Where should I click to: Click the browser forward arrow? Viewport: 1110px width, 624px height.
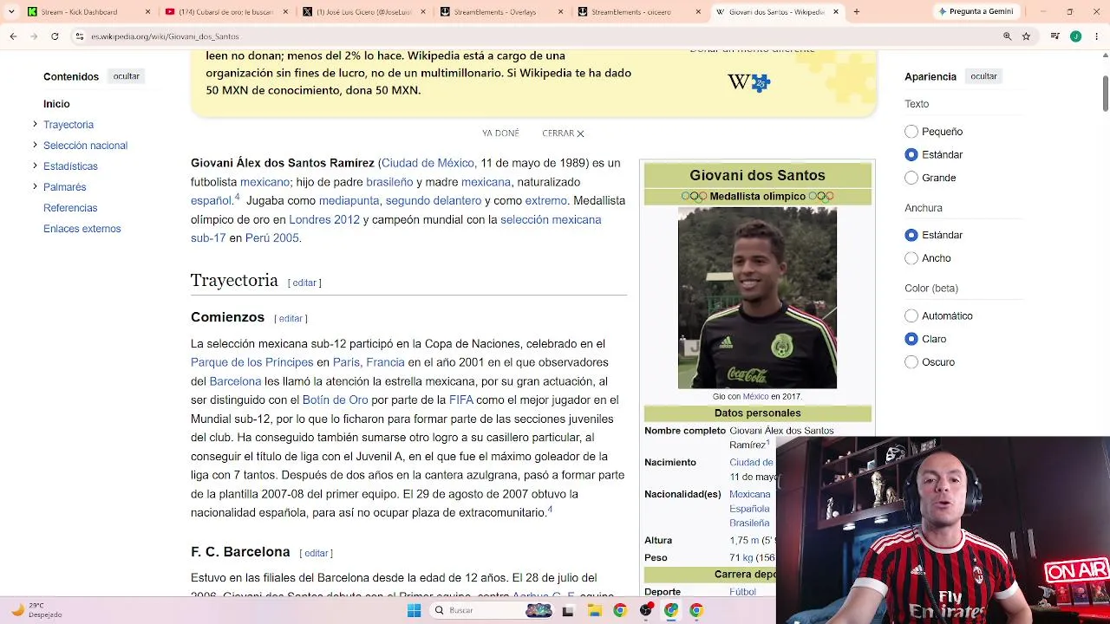coord(34,36)
